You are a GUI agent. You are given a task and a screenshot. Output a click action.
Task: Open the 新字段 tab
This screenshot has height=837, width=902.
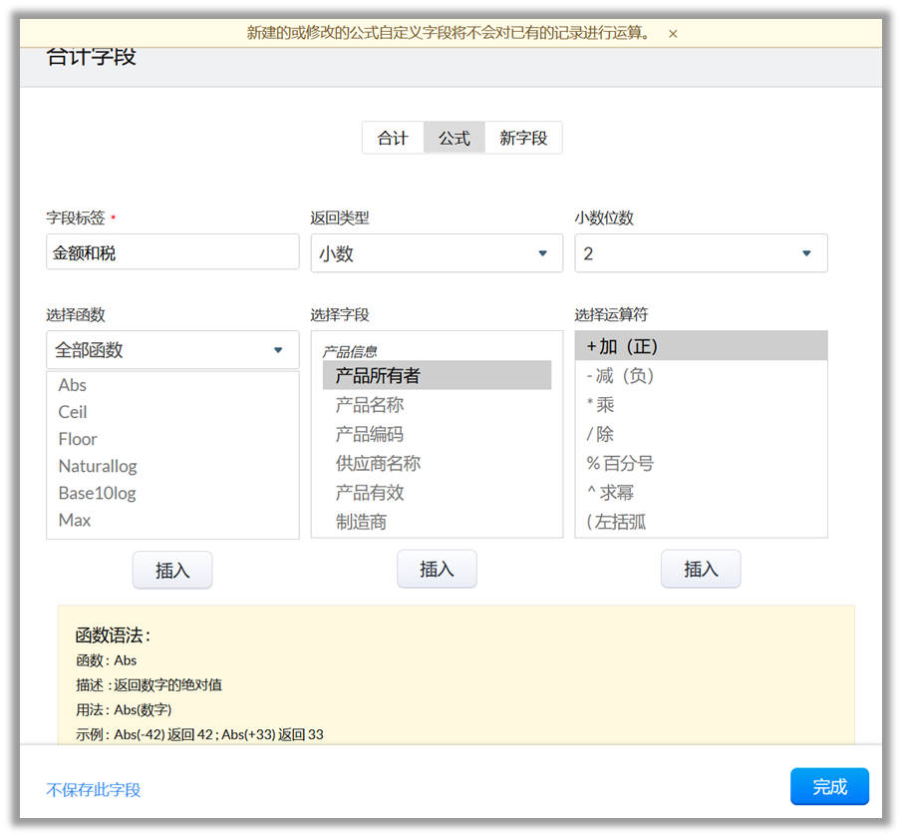(523, 138)
